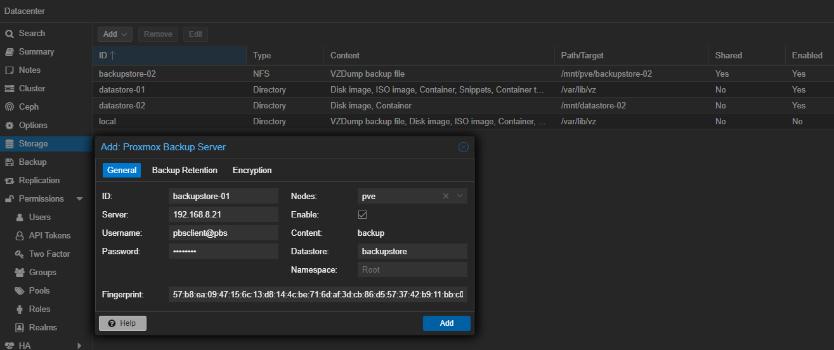This screenshot has width=834, height=350.
Task: Collapse the Permissions tree section
Action: 79,199
